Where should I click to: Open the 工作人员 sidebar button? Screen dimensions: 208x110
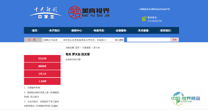click(x=42, y=74)
